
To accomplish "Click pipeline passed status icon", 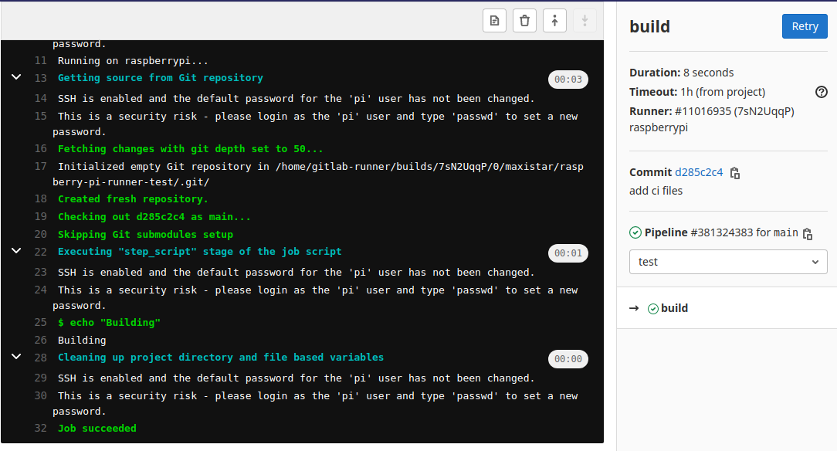I will (635, 232).
